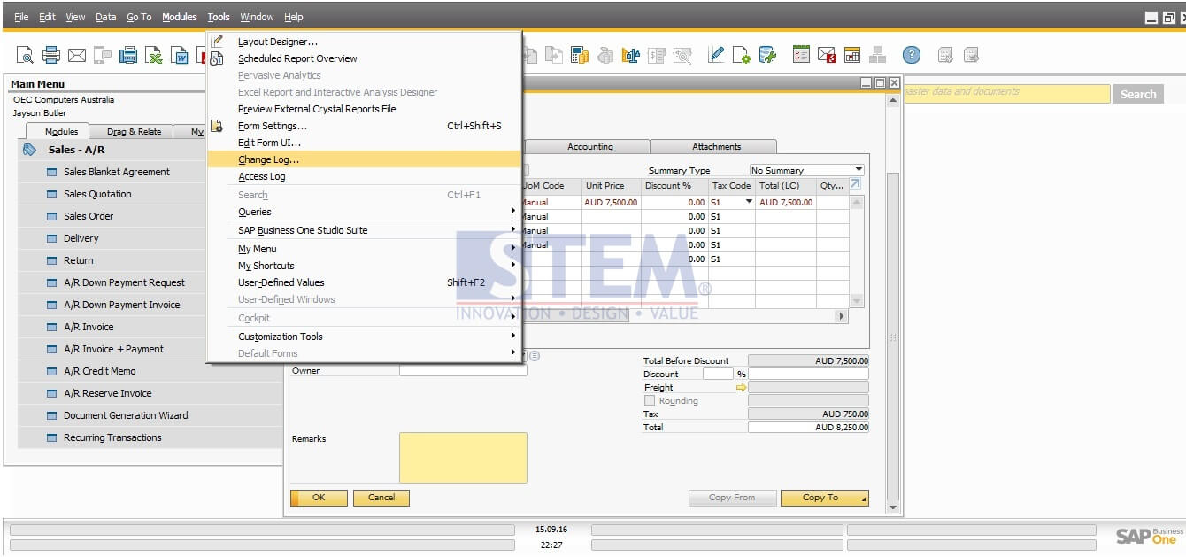Choose User-Defined Values menu entry
Image resolution: width=1186 pixels, height=557 pixels.
click(x=364, y=282)
